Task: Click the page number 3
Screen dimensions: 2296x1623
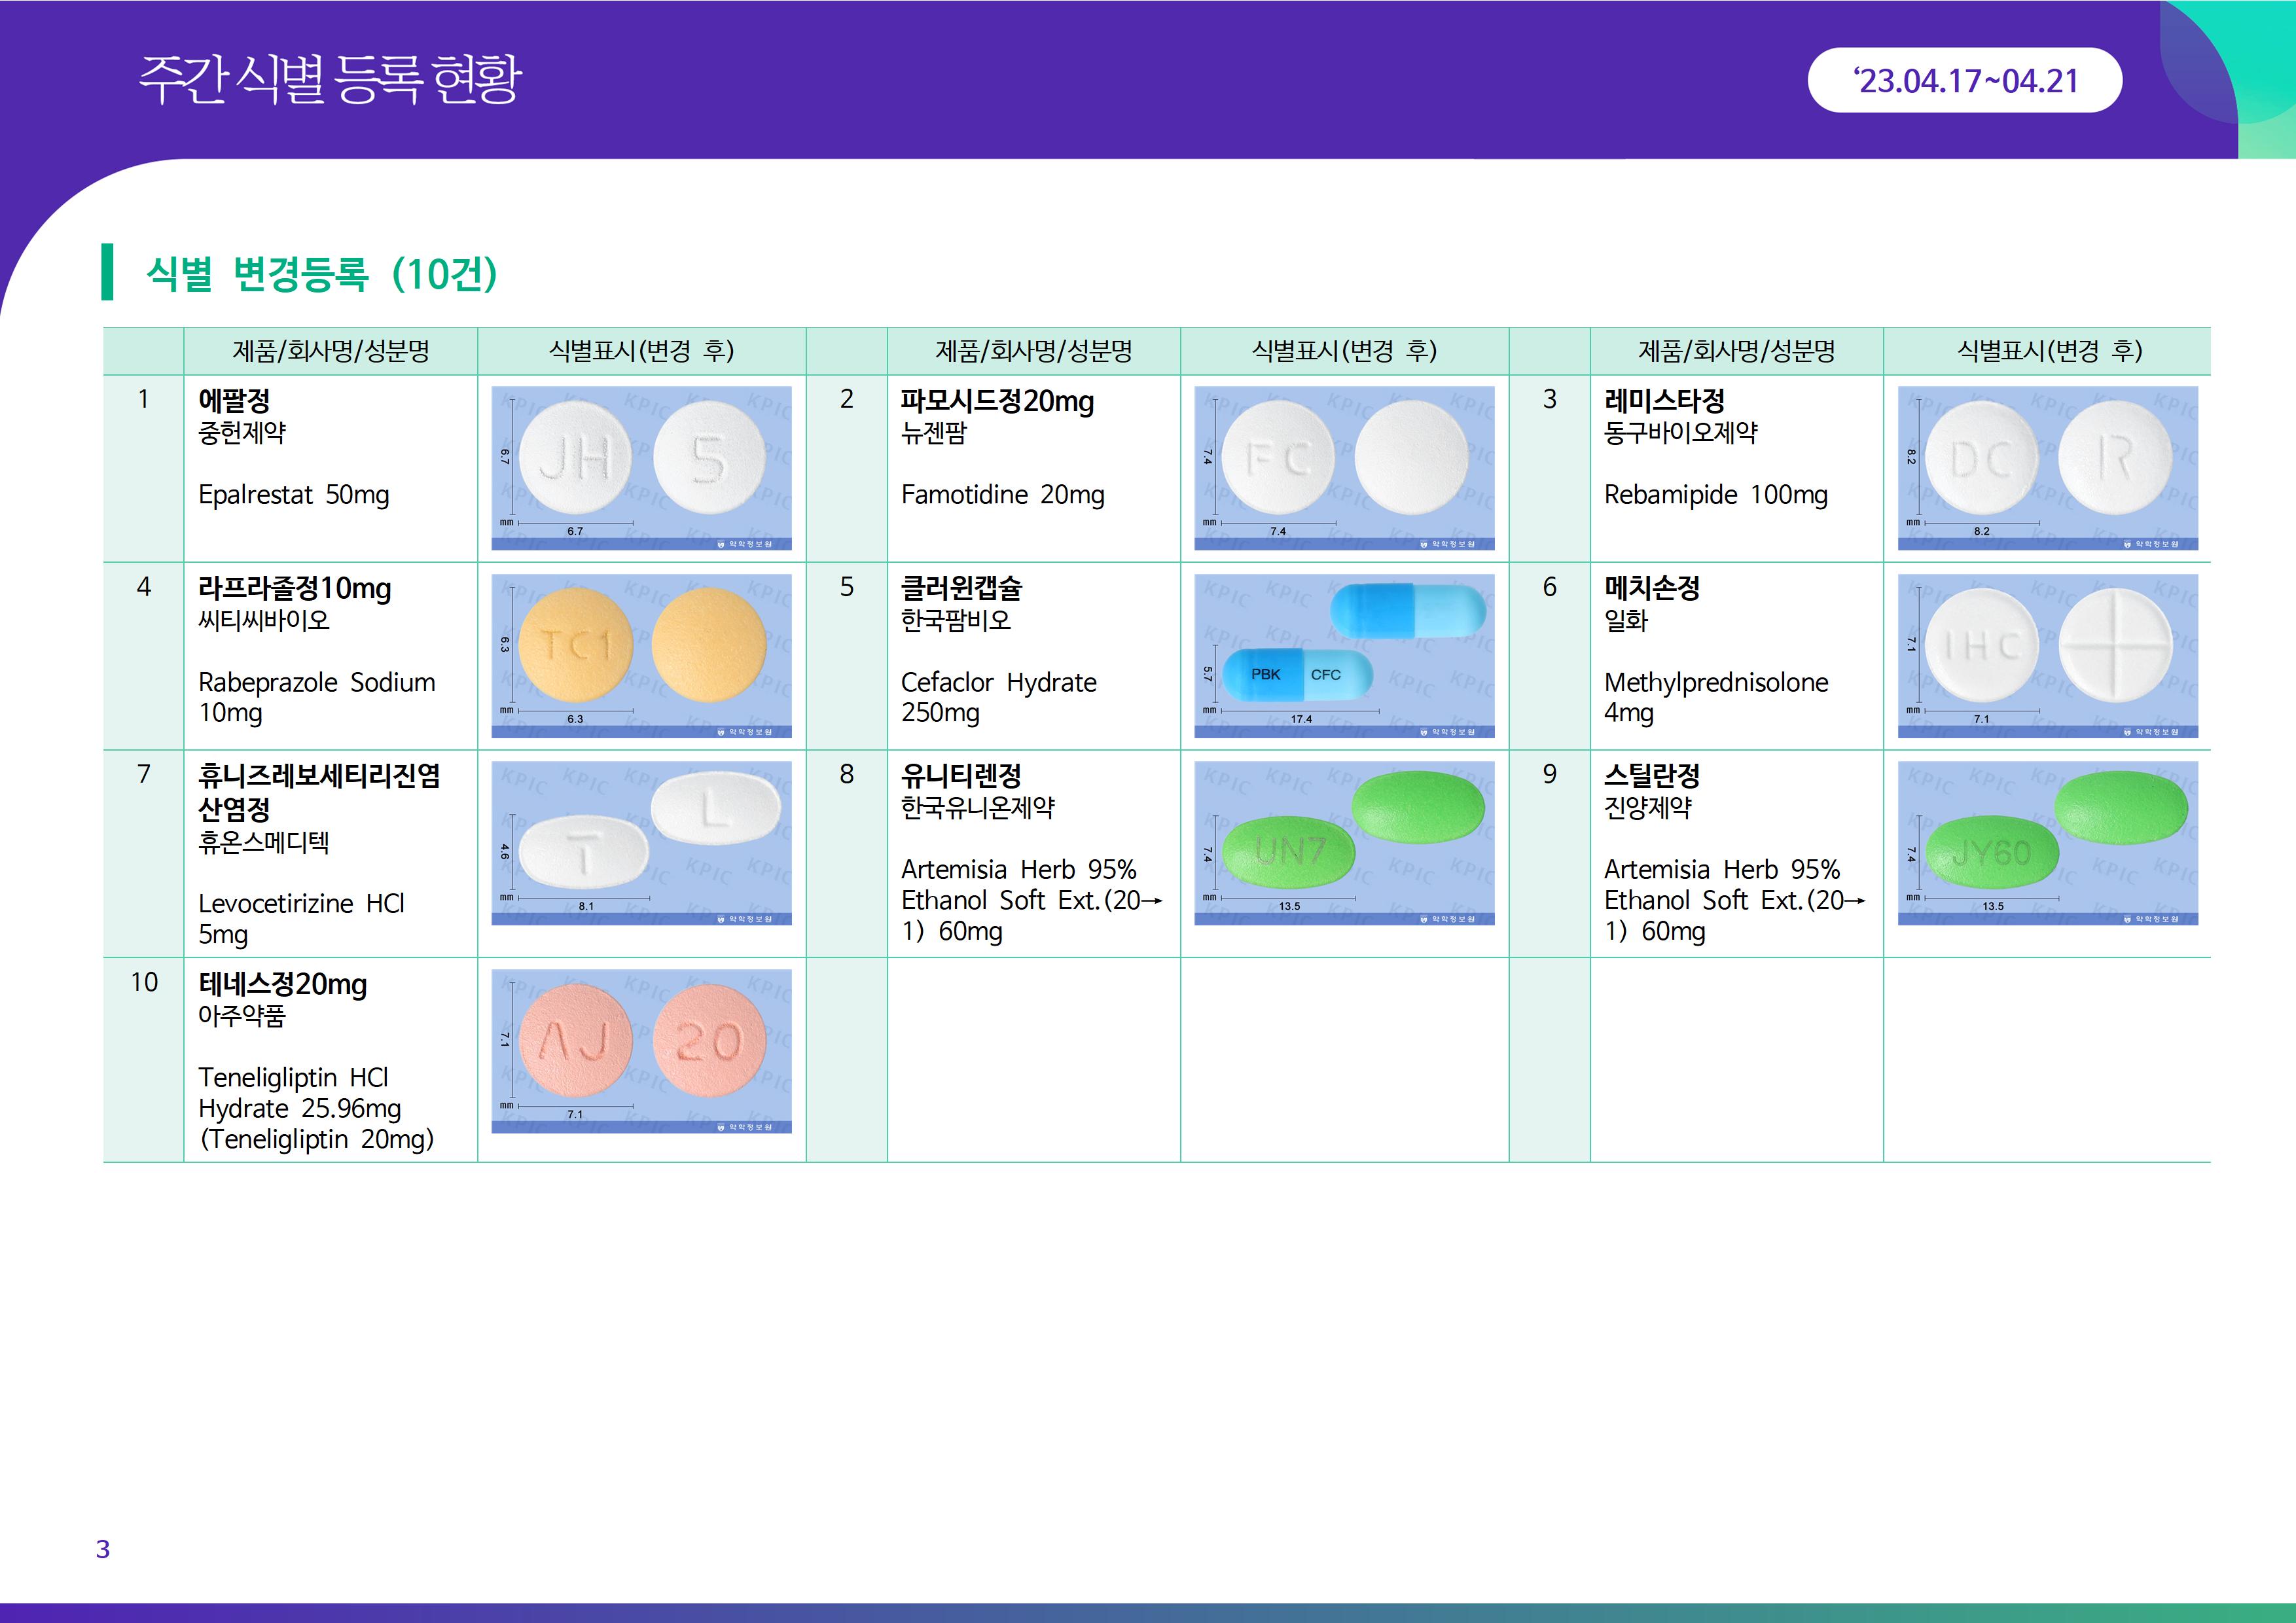Action: click(102, 1549)
